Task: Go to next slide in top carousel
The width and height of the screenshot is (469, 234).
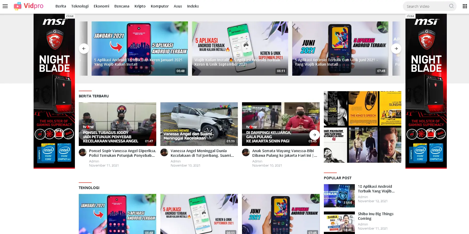Action: click(396, 49)
